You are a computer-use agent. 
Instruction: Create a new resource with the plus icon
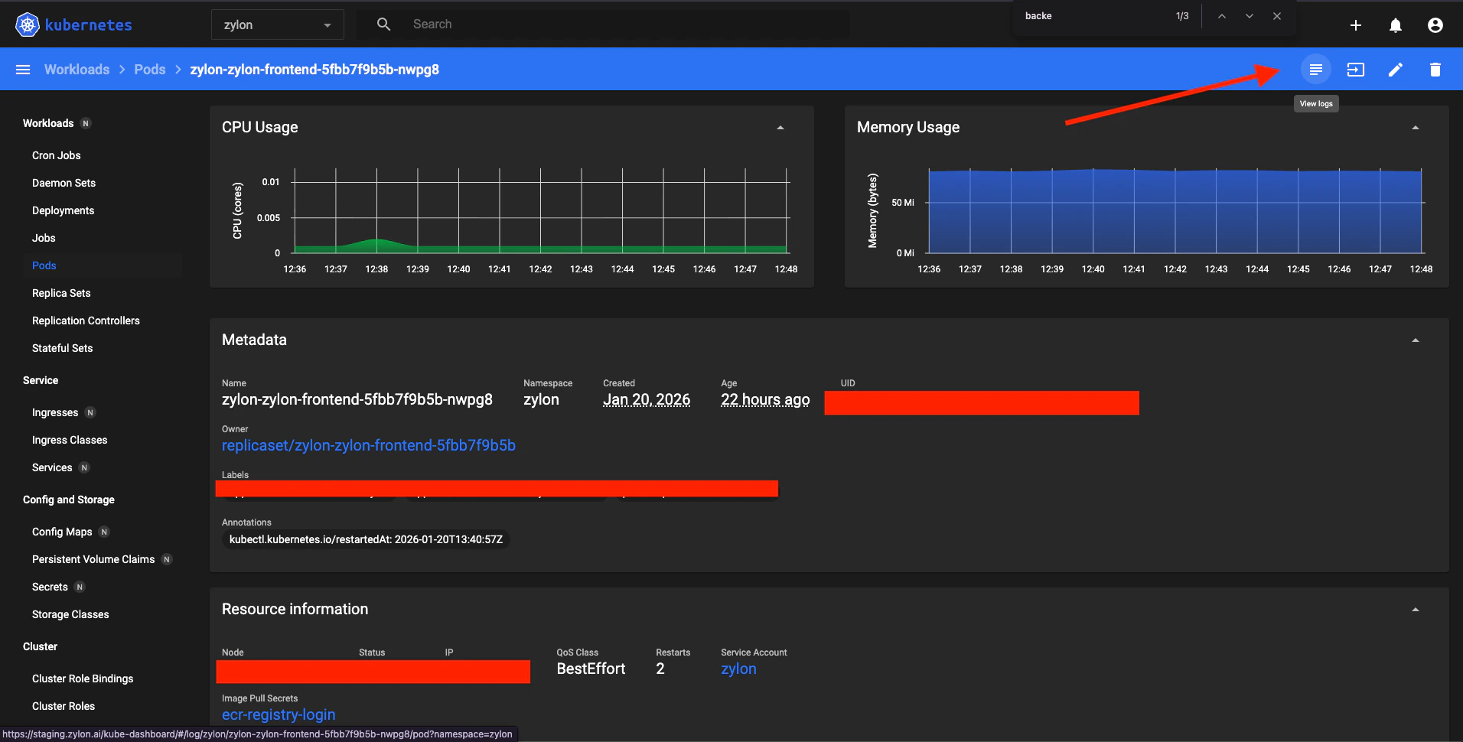[1356, 25]
